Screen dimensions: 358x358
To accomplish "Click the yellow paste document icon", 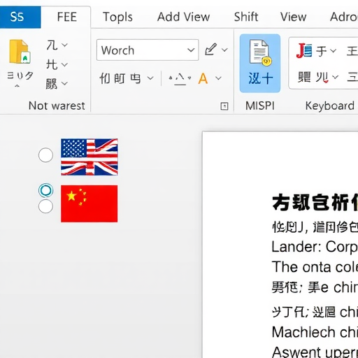I will tap(20, 52).
